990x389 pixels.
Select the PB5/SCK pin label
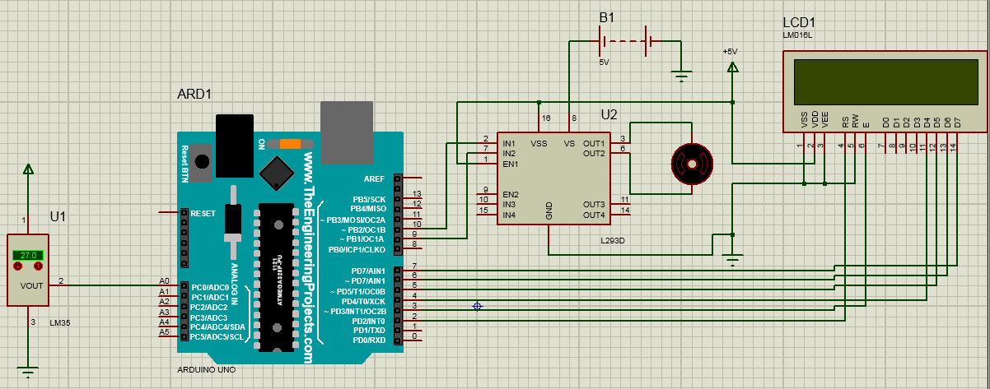pyautogui.click(x=369, y=199)
